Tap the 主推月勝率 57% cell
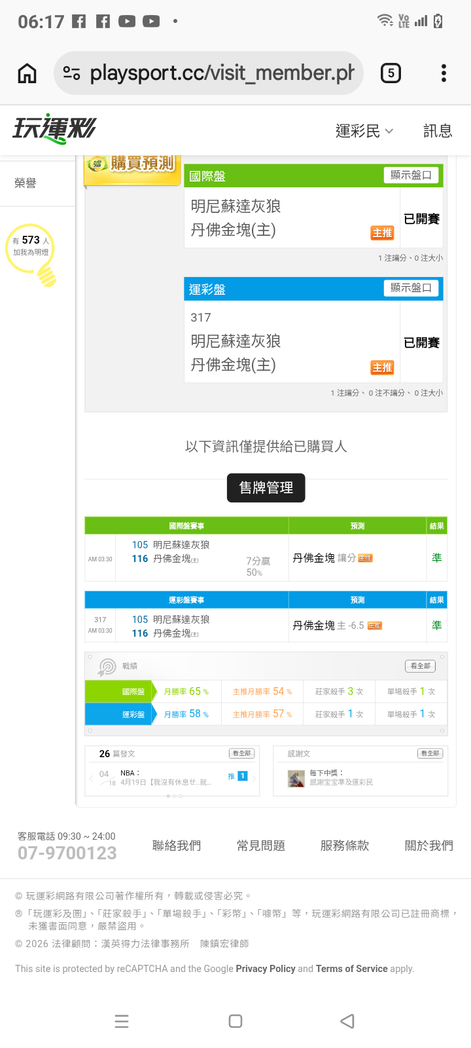 pos(262,715)
